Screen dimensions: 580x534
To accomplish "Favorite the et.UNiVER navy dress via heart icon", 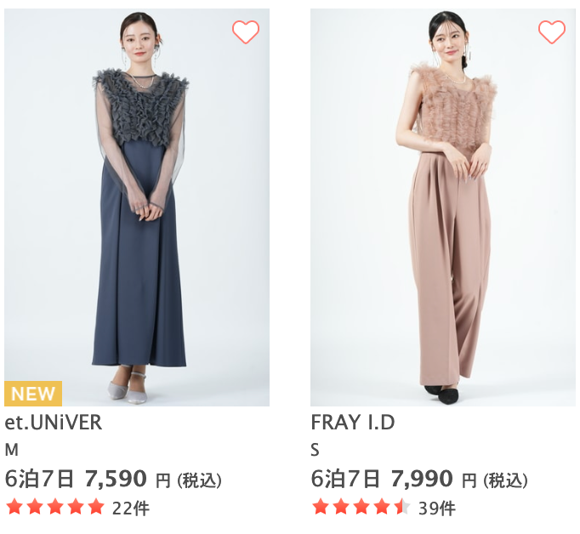I will 246,31.
